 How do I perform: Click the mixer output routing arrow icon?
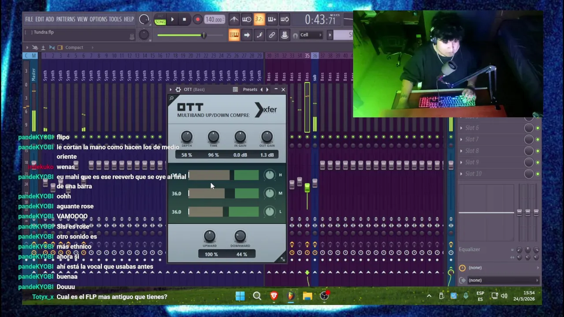(462, 280)
